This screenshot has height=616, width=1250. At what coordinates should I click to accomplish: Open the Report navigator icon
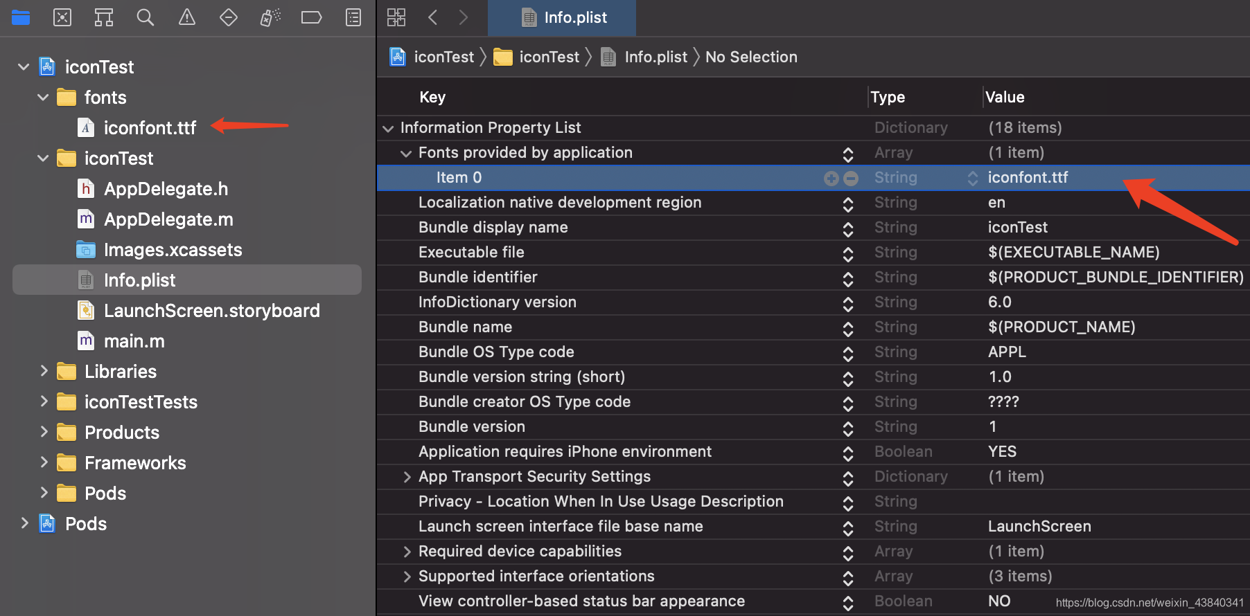click(353, 17)
